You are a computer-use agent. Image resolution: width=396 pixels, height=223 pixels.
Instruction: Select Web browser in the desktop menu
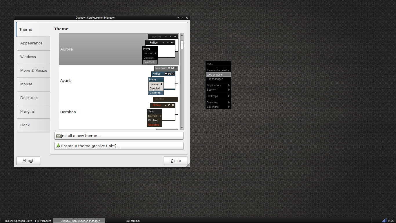218,75
